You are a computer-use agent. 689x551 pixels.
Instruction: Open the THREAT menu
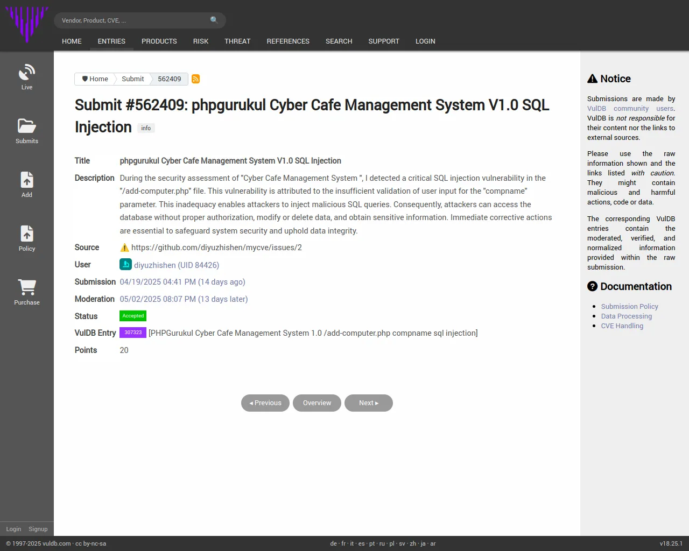(x=237, y=41)
